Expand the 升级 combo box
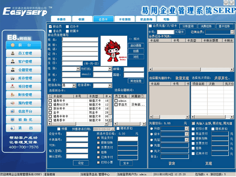Screen dimensions: 236x177 click(x=186, y=128)
